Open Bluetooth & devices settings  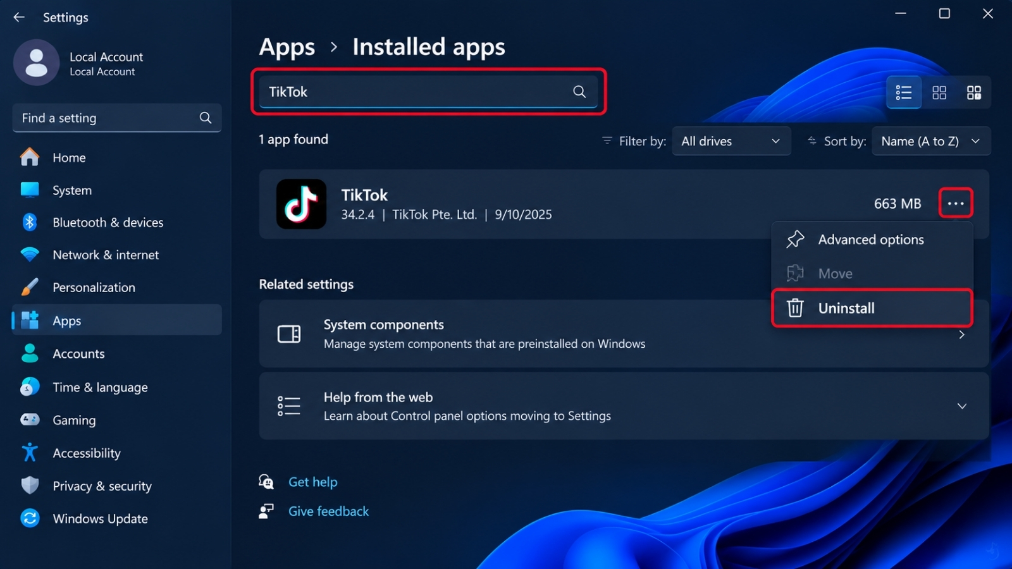[x=116, y=223]
